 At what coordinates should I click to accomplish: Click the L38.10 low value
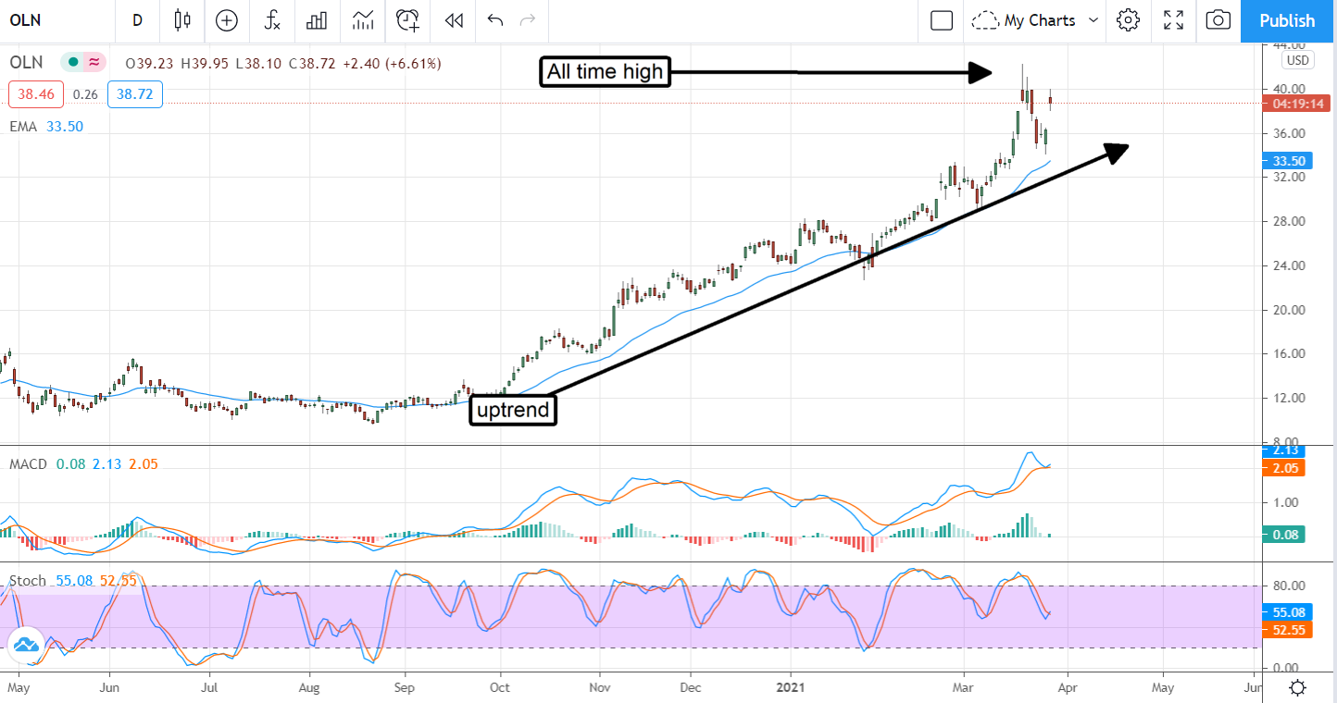[x=257, y=64]
